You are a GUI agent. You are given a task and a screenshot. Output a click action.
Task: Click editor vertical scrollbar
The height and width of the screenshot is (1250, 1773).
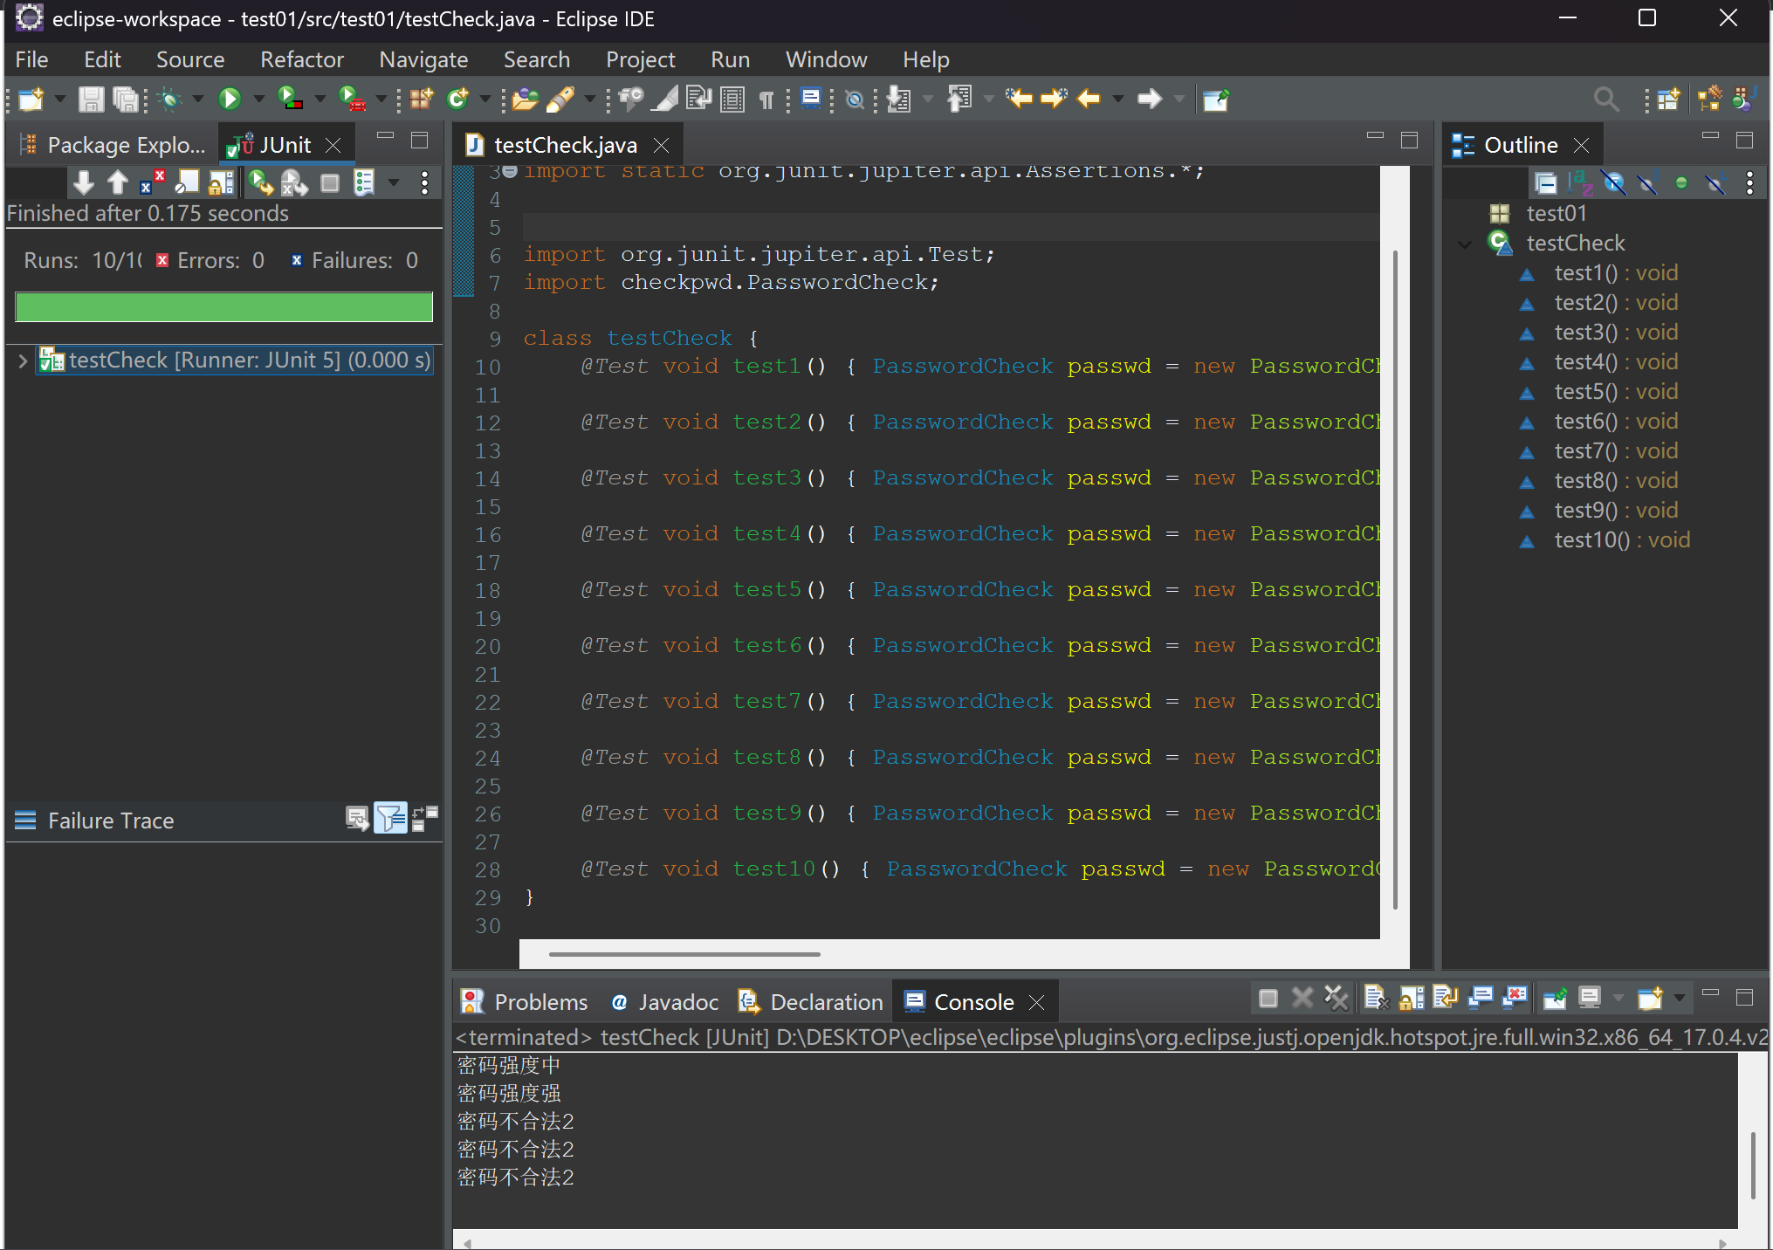tap(1395, 580)
